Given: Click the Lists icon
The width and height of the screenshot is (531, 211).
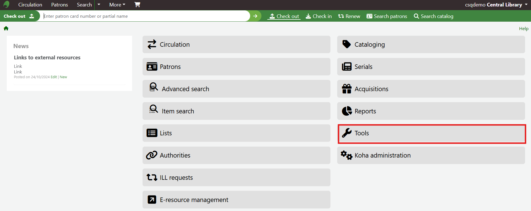Looking at the screenshot, I should click(152, 133).
